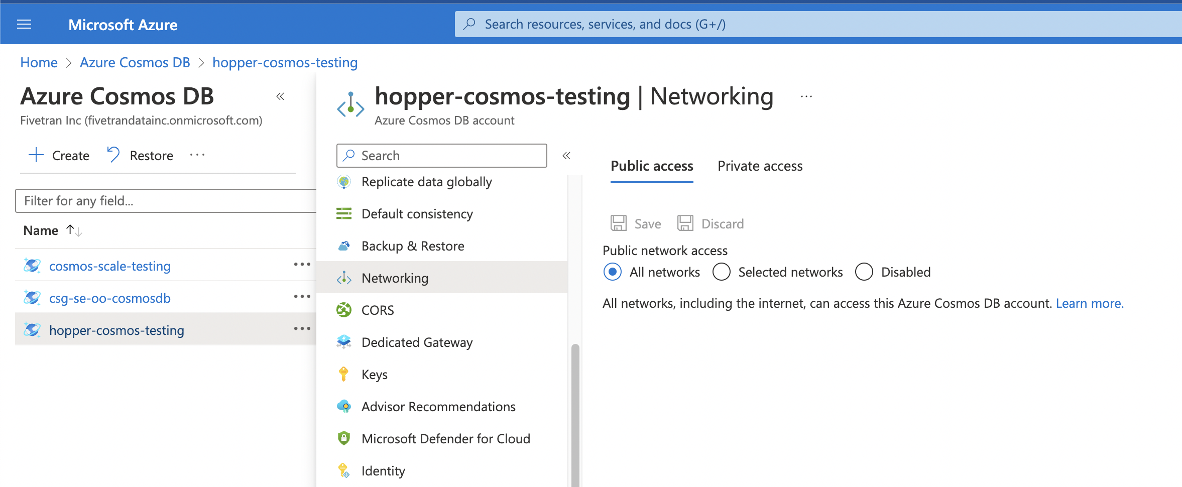Click the Networking header resource icon
This screenshot has height=487, width=1182.
tap(350, 104)
